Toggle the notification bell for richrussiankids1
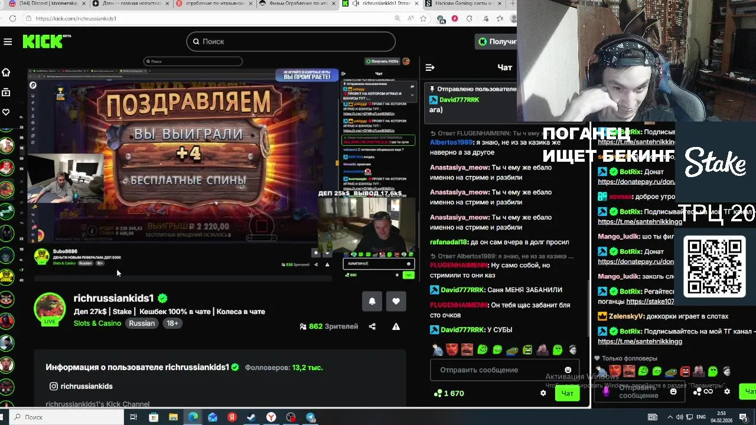The width and height of the screenshot is (756, 425). click(x=372, y=301)
